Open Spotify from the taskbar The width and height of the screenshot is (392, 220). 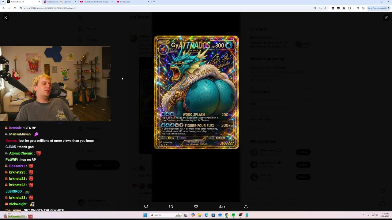[233, 215]
